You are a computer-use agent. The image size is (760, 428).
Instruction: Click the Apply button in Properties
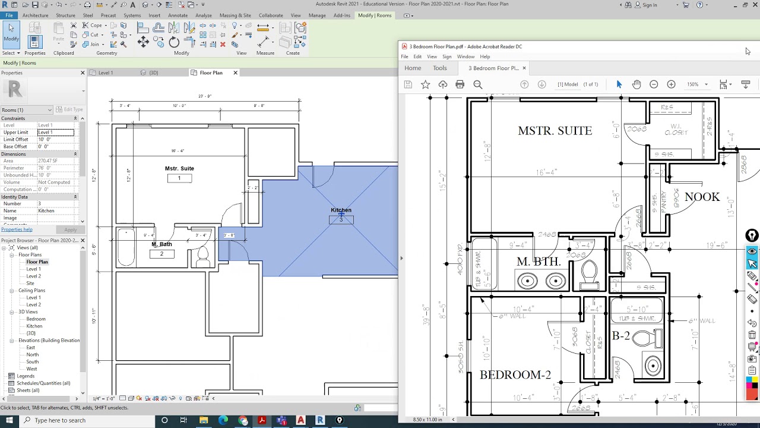(x=70, y=230)
